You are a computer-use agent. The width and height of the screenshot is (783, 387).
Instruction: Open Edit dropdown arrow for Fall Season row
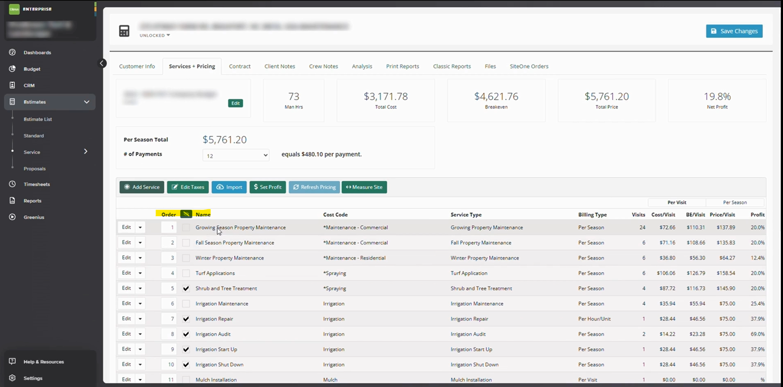coord(140,242)
